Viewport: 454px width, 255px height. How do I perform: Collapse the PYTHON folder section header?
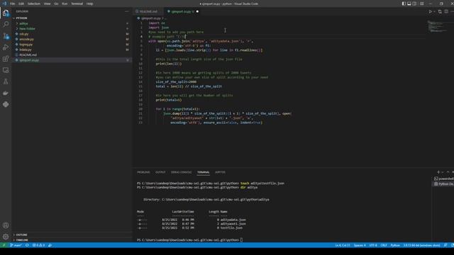(72, 18)
